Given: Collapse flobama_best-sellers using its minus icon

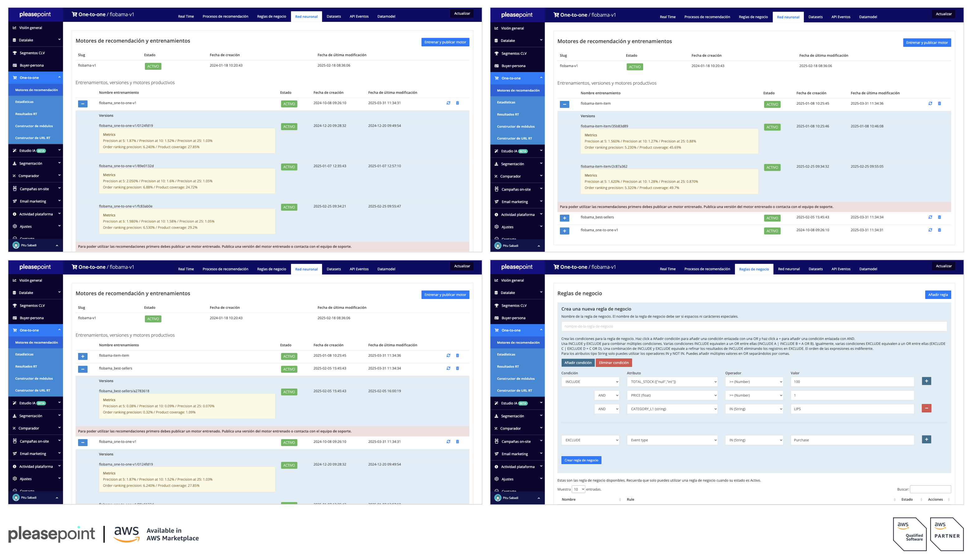Looking at the screenshot, I should [x=83, y=369].
